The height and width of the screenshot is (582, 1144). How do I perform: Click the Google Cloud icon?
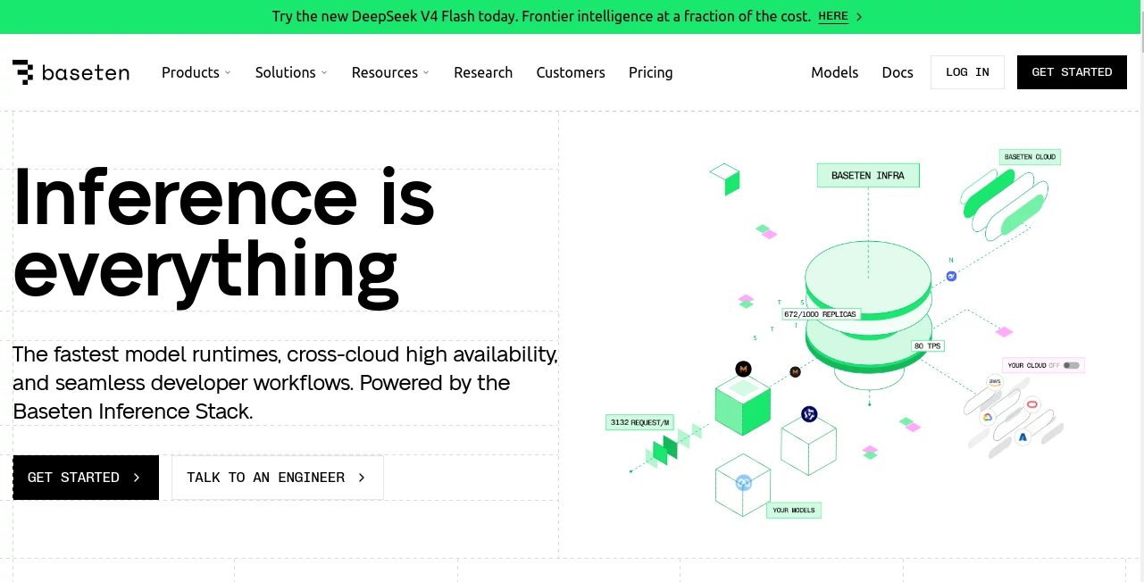click(x=988, y=417)
